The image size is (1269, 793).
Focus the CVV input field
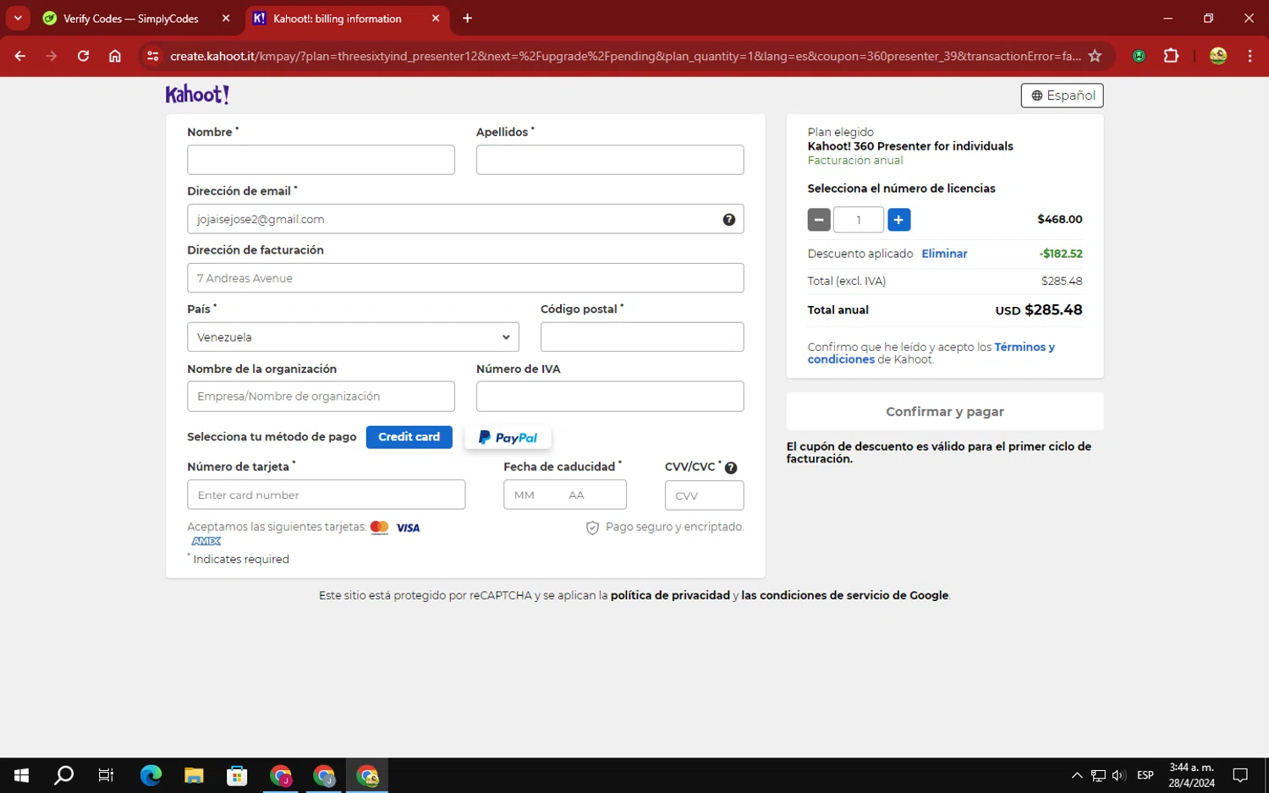tap(704, 495)
